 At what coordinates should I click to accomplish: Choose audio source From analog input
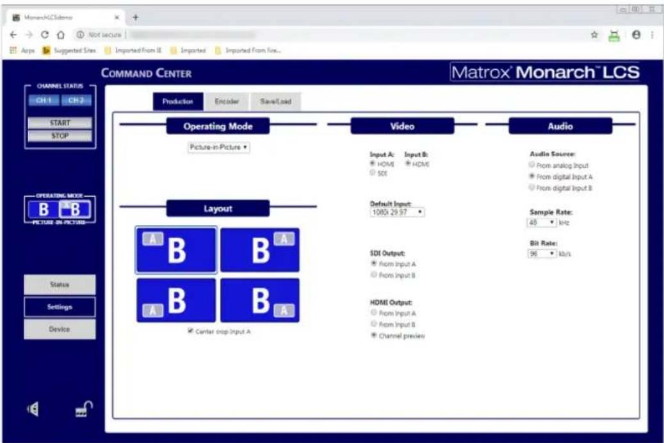coord(531,164)
